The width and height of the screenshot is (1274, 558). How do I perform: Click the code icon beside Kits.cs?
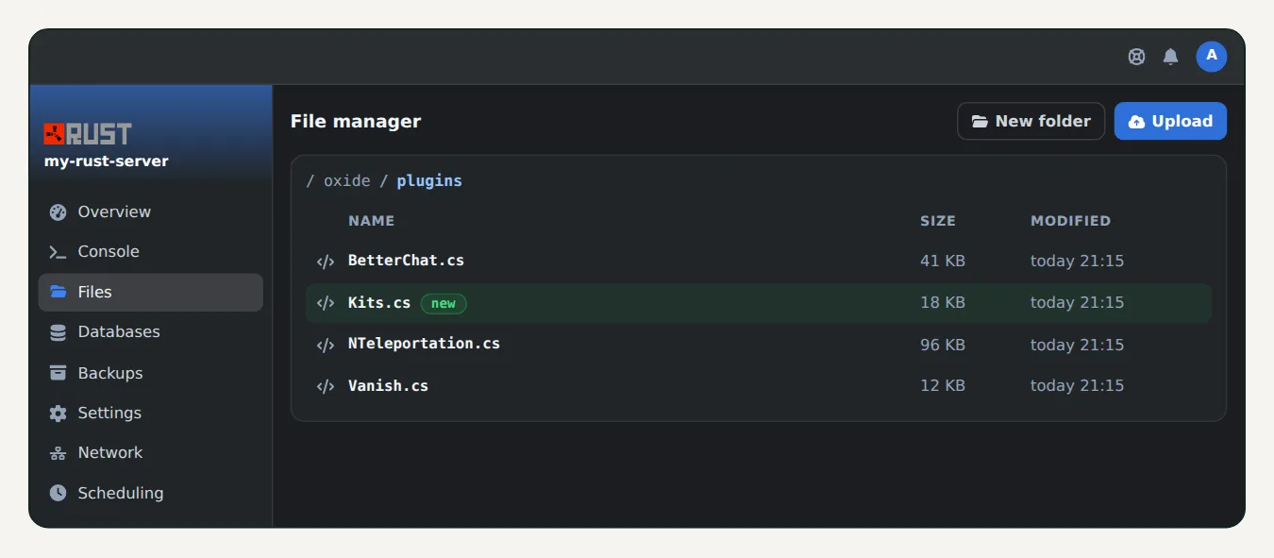326,303
